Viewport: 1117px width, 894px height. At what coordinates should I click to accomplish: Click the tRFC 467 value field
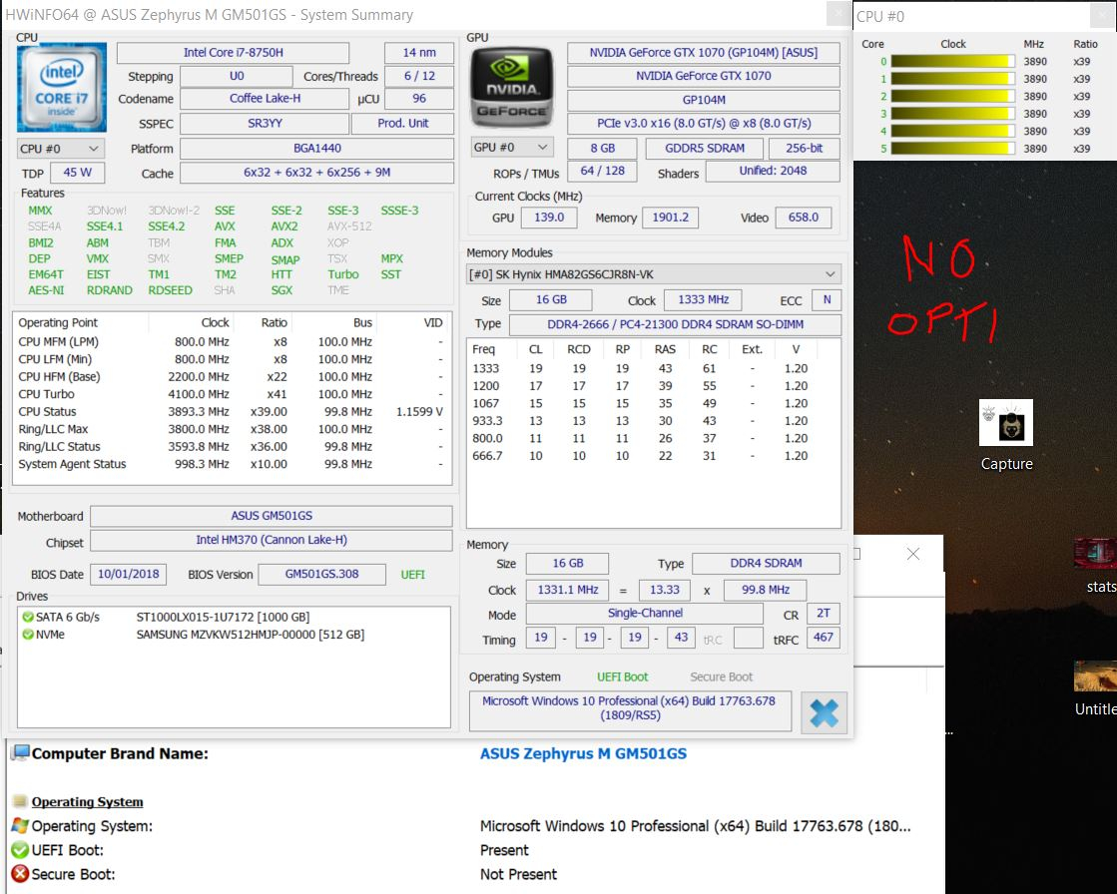823,637
